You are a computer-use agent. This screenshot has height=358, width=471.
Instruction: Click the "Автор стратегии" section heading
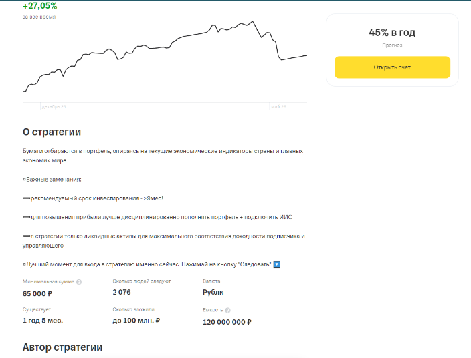(62, 347)
